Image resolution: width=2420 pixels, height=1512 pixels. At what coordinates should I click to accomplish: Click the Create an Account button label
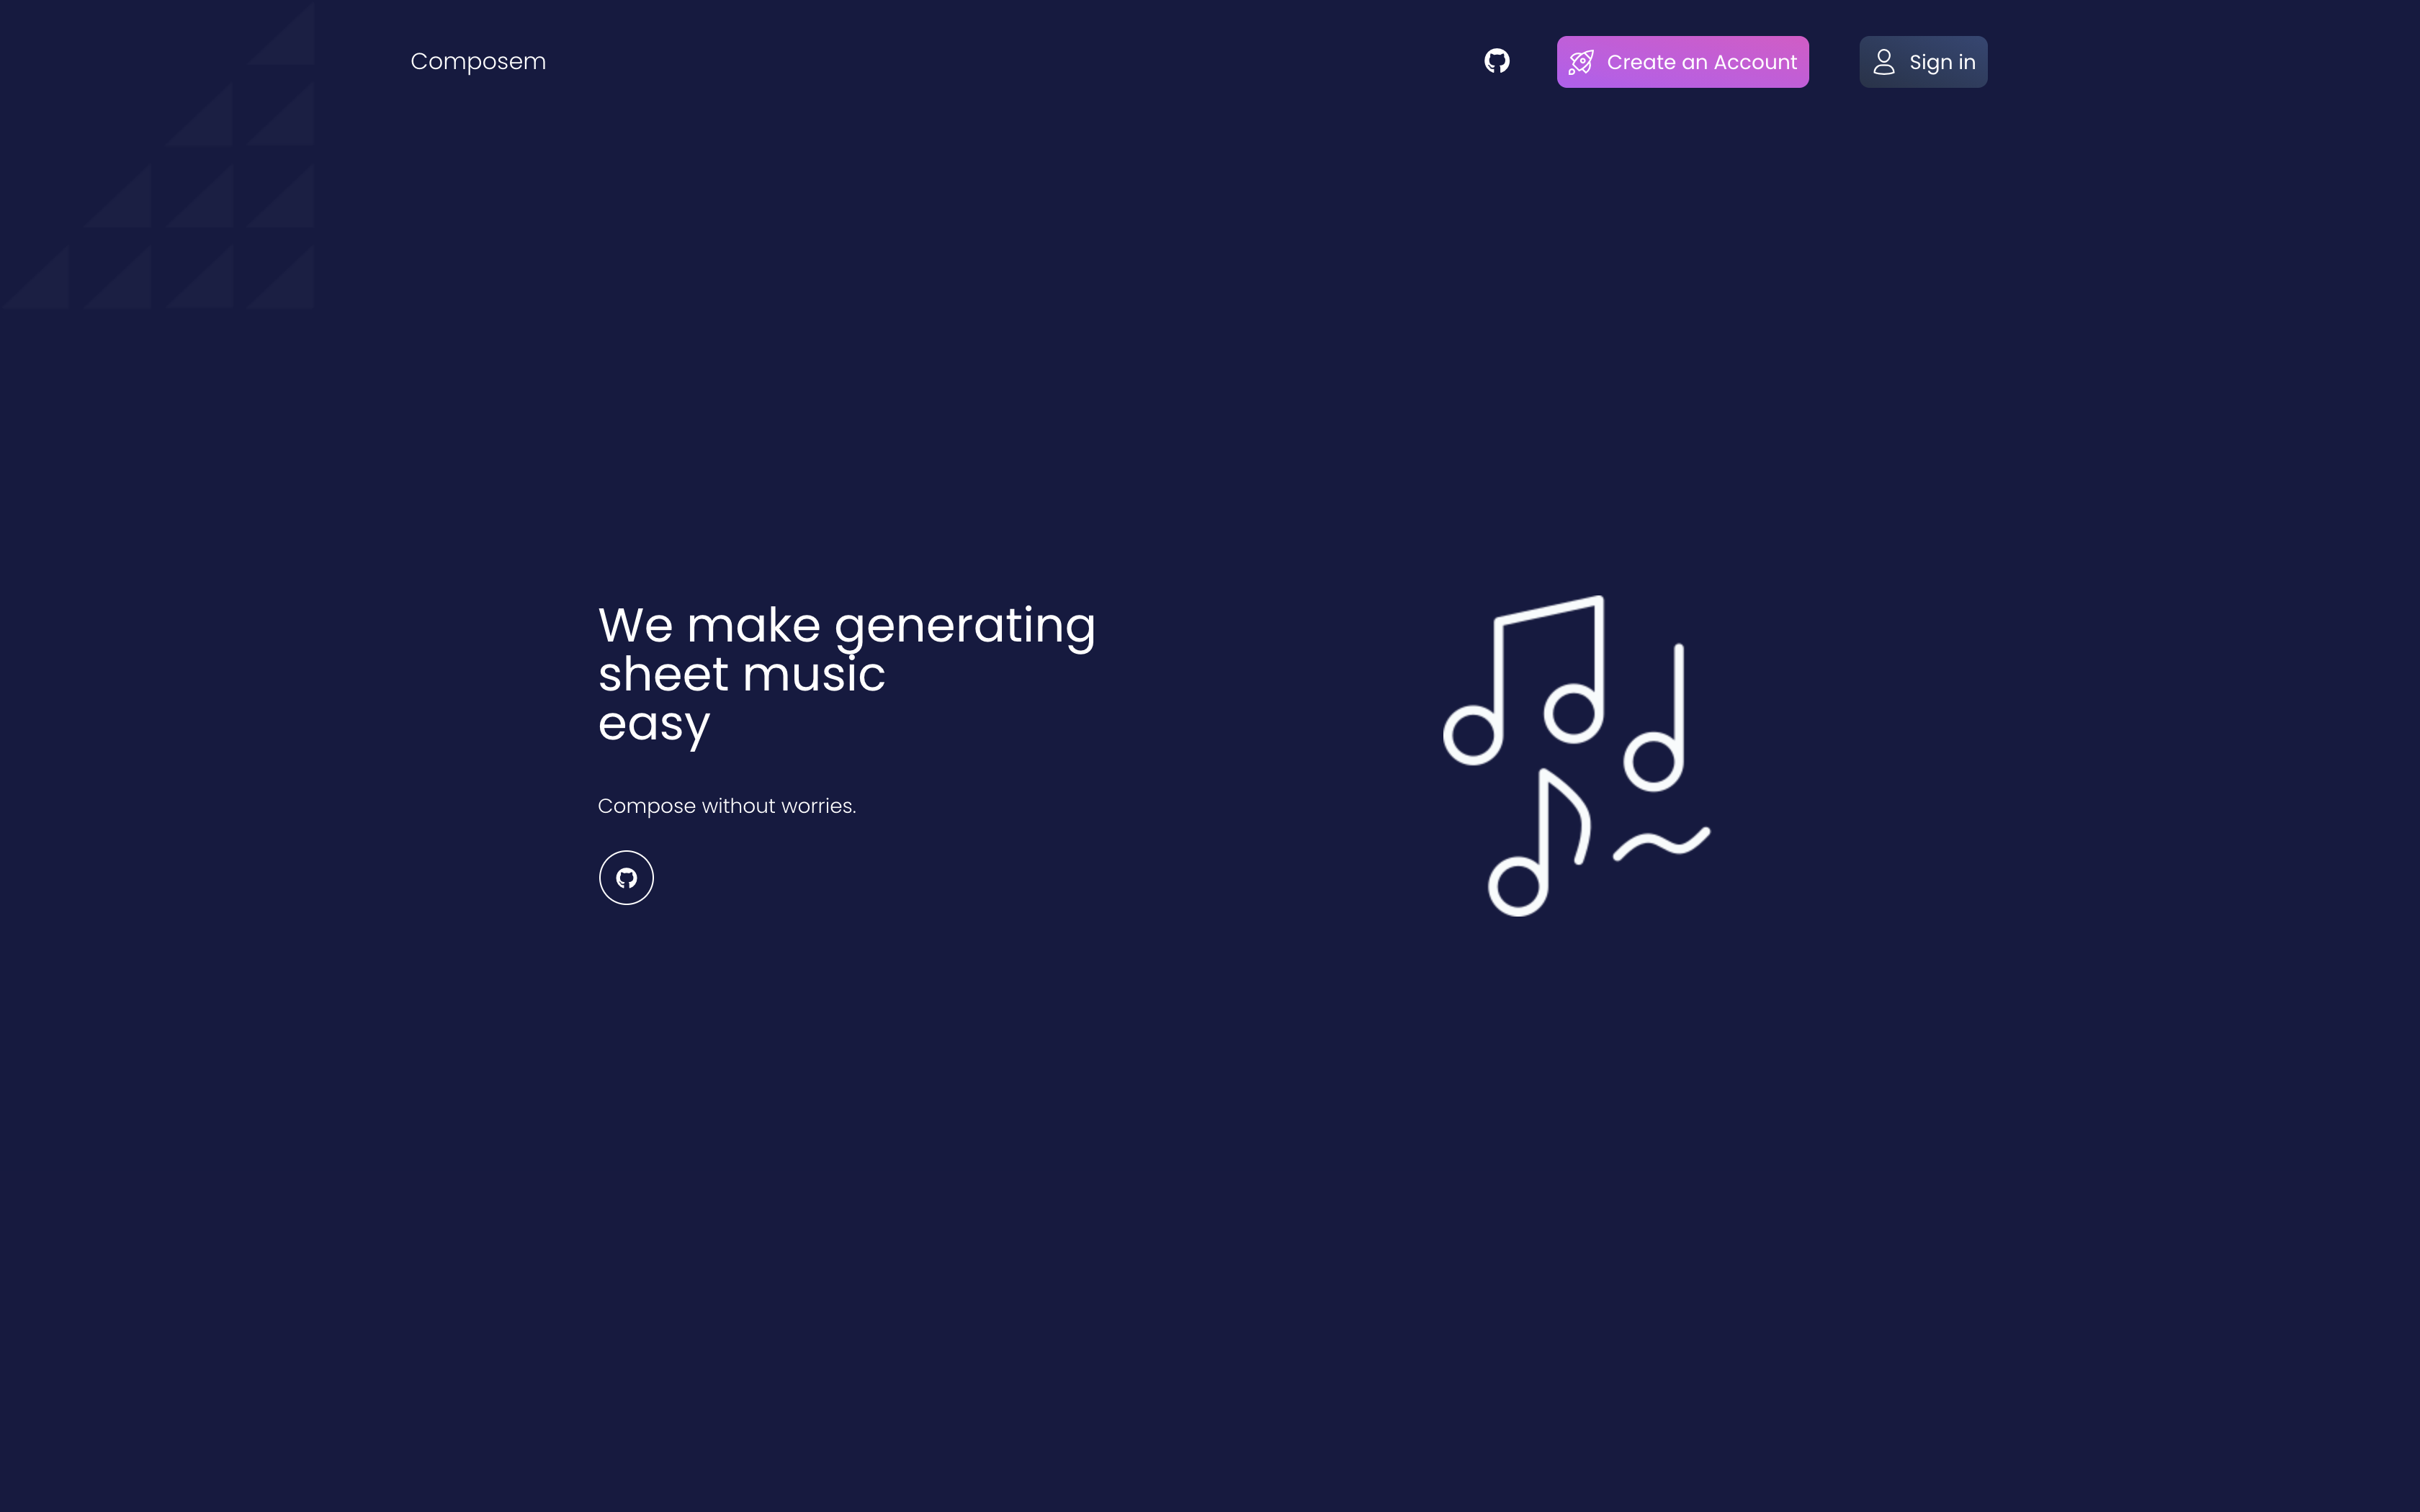point(1701,62)
